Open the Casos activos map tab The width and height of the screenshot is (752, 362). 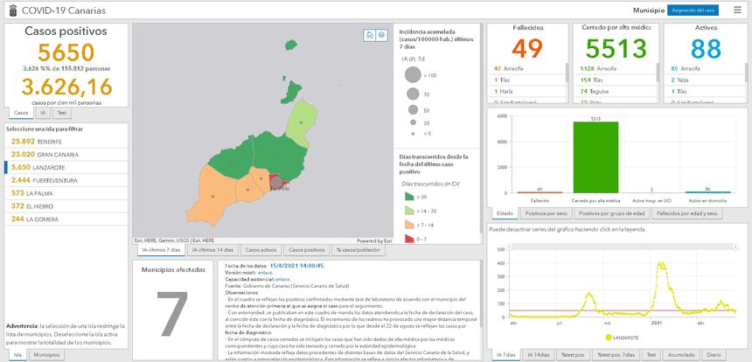[261, 250]
